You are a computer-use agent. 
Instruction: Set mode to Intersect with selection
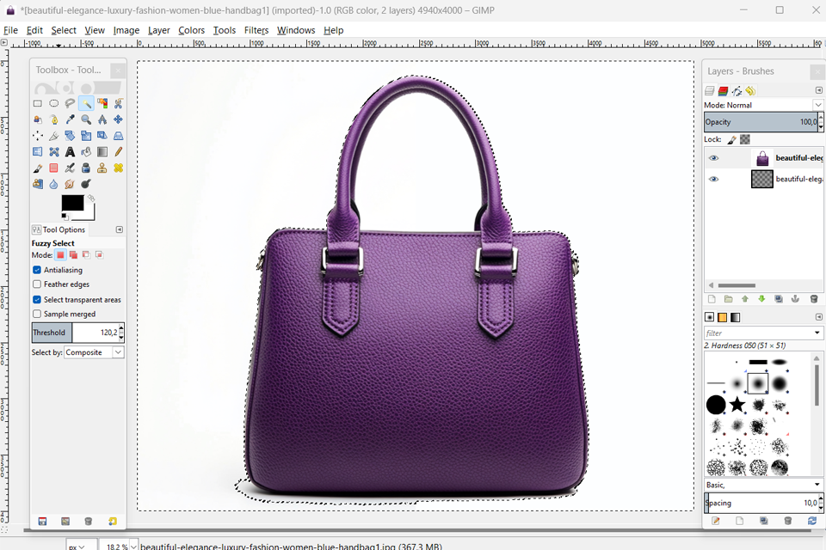99,255
